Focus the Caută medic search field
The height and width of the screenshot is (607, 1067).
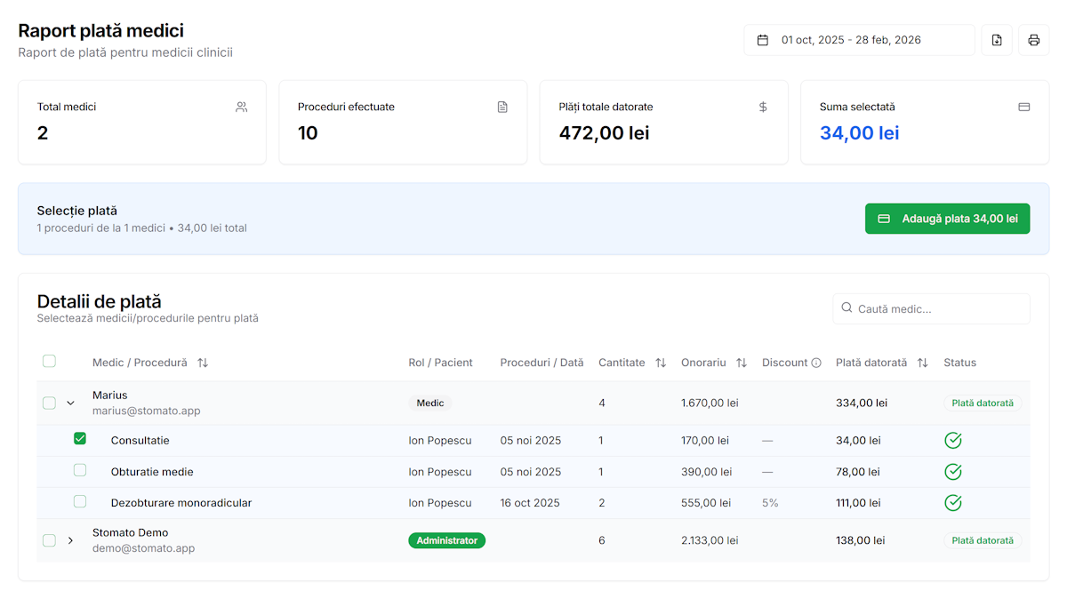[x=931, y=308]
